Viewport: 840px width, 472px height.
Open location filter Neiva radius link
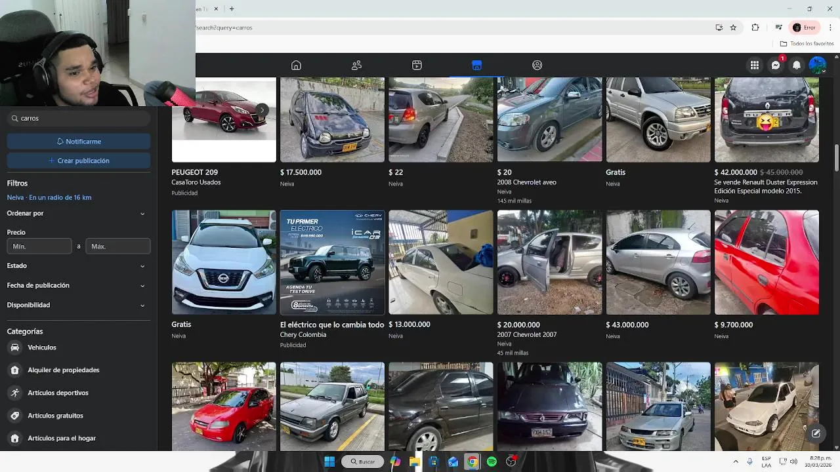pyautogui.click(x=49, y=197)
